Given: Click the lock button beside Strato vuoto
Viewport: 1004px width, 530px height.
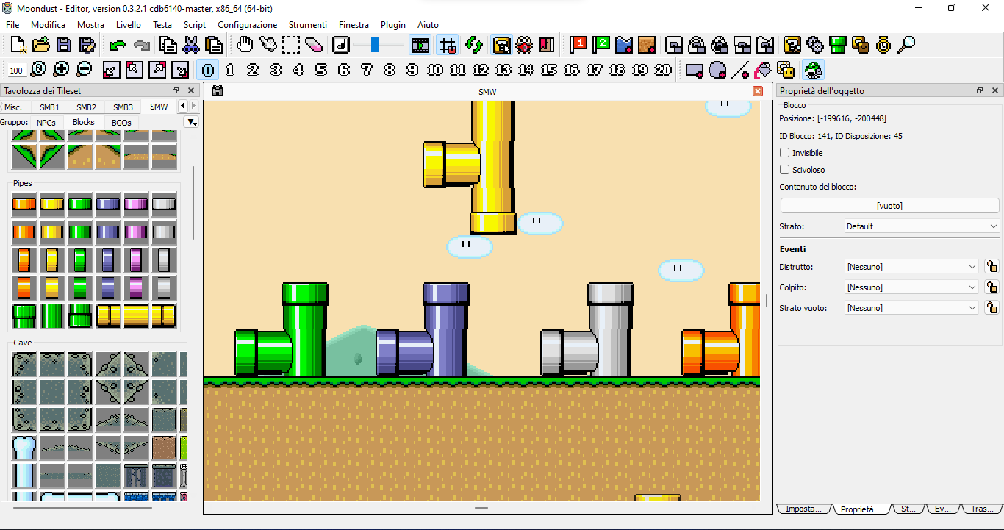Looking at the screenshot, I should (x=992, y=308).
